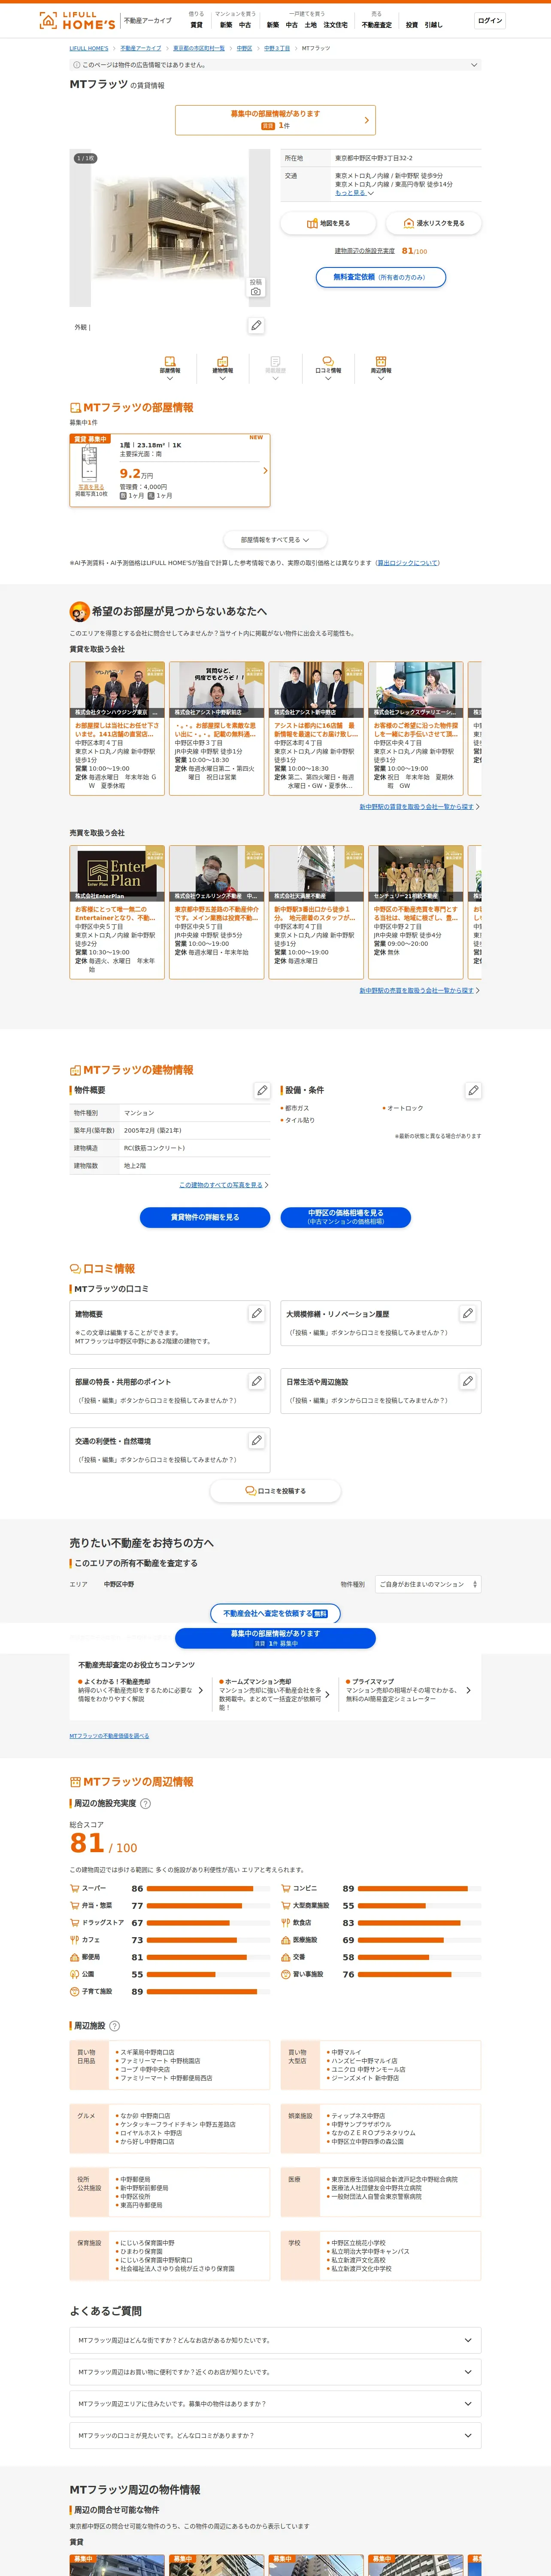Edit 設備・条件 with pencil icon
This screenshot has height=2576, width=551.
(473, 1090)
